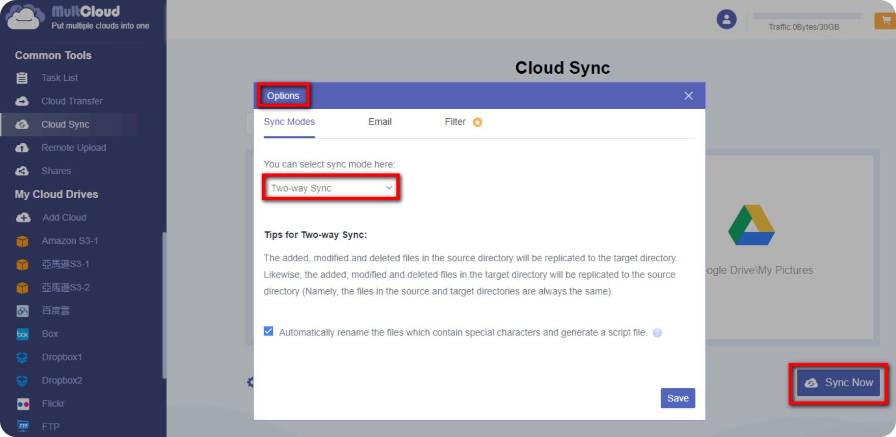This screenshot has height=437, width=896.
Task: Open the Dropbox2 drive
Action: click(62, 381)
